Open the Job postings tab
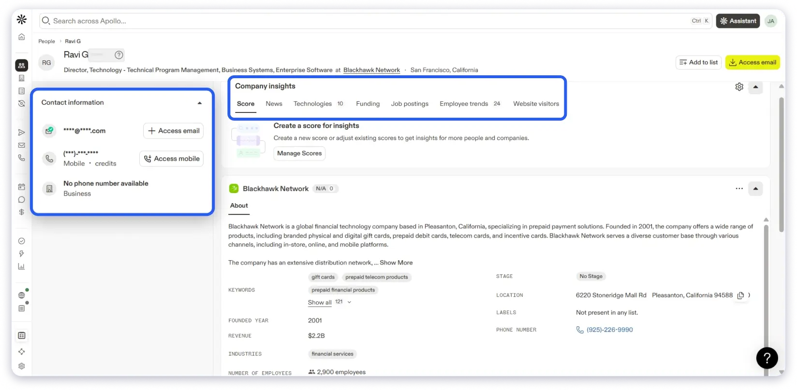The image size is (797, 390). (x=410, y=104)
